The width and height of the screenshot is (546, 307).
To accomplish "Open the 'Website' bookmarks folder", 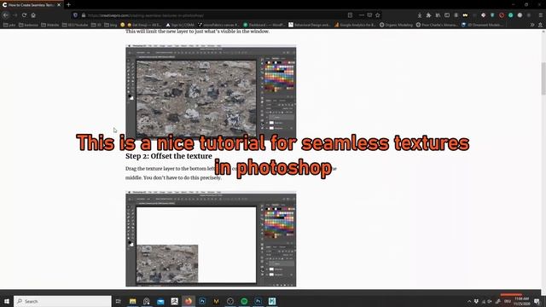I will pyautogui.click(x=50, y=25).
